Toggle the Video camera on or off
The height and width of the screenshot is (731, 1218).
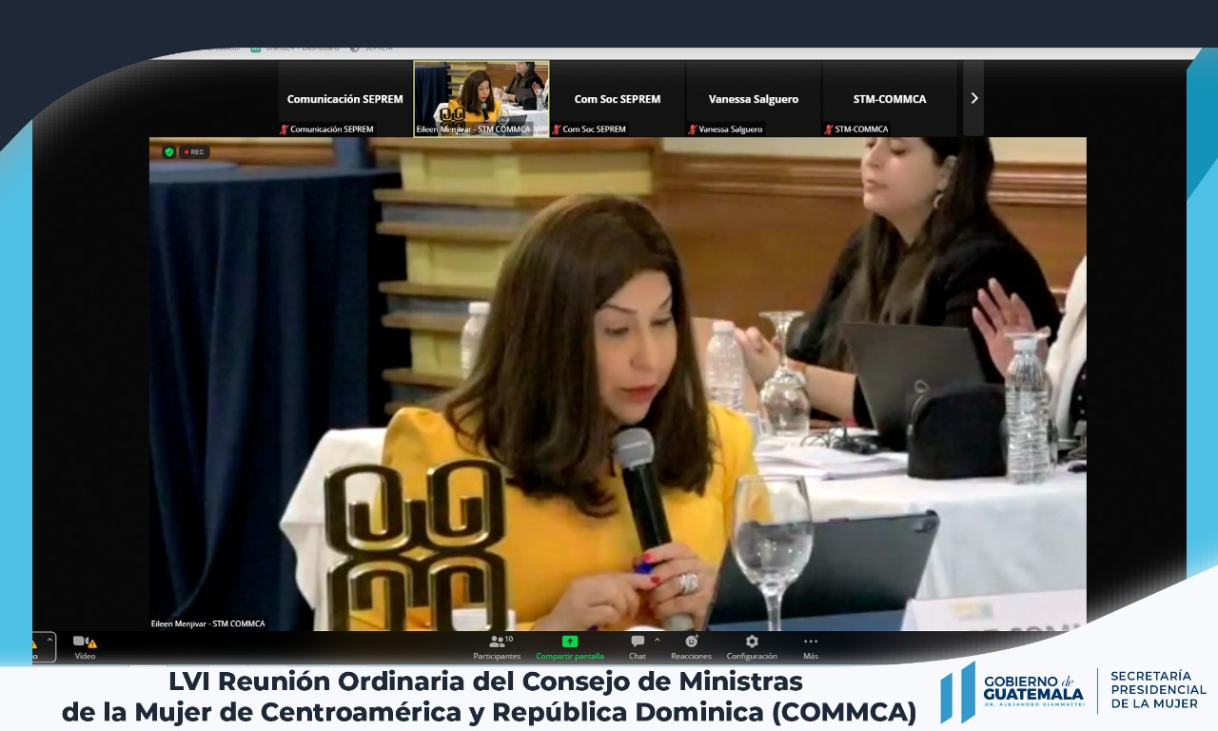(x=84, y=646)
